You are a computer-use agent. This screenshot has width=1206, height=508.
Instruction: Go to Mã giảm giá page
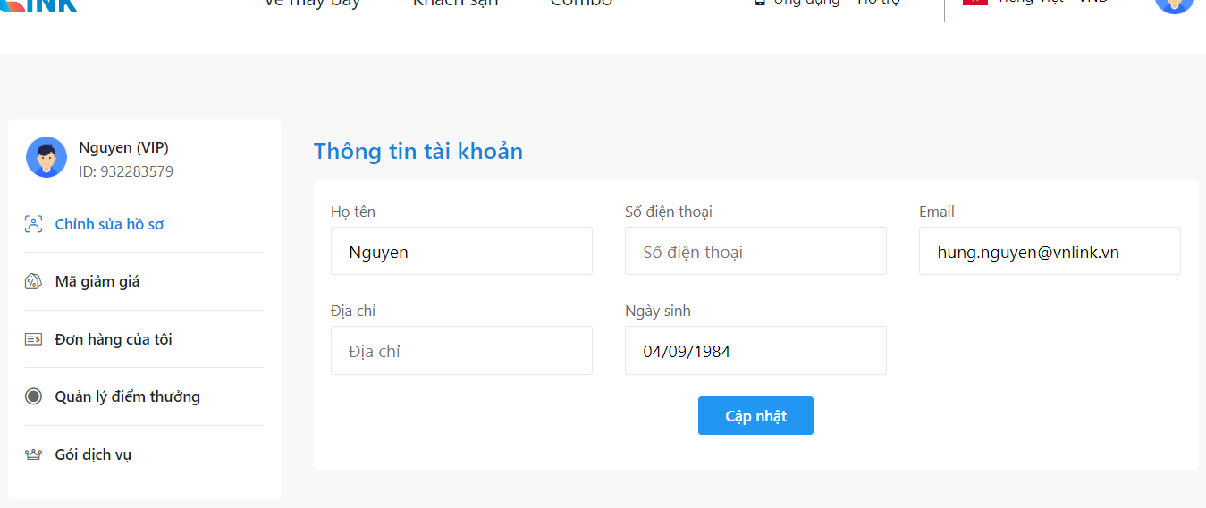click(x=97, y=282)
